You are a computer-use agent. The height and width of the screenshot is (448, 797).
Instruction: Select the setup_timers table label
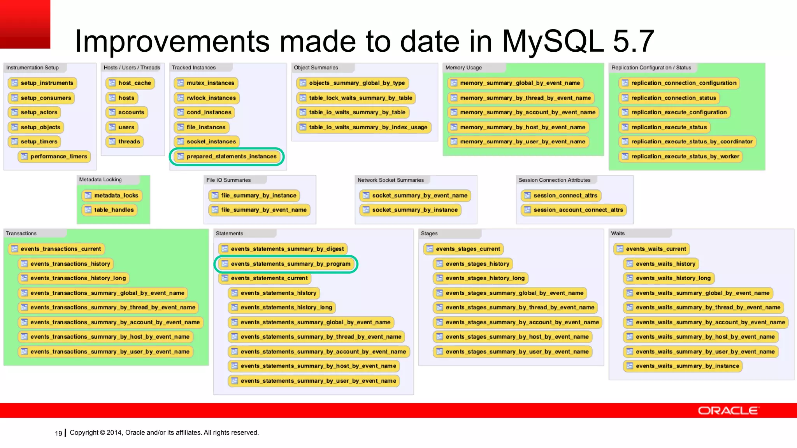pyautogui.click(x=39, y=142)
